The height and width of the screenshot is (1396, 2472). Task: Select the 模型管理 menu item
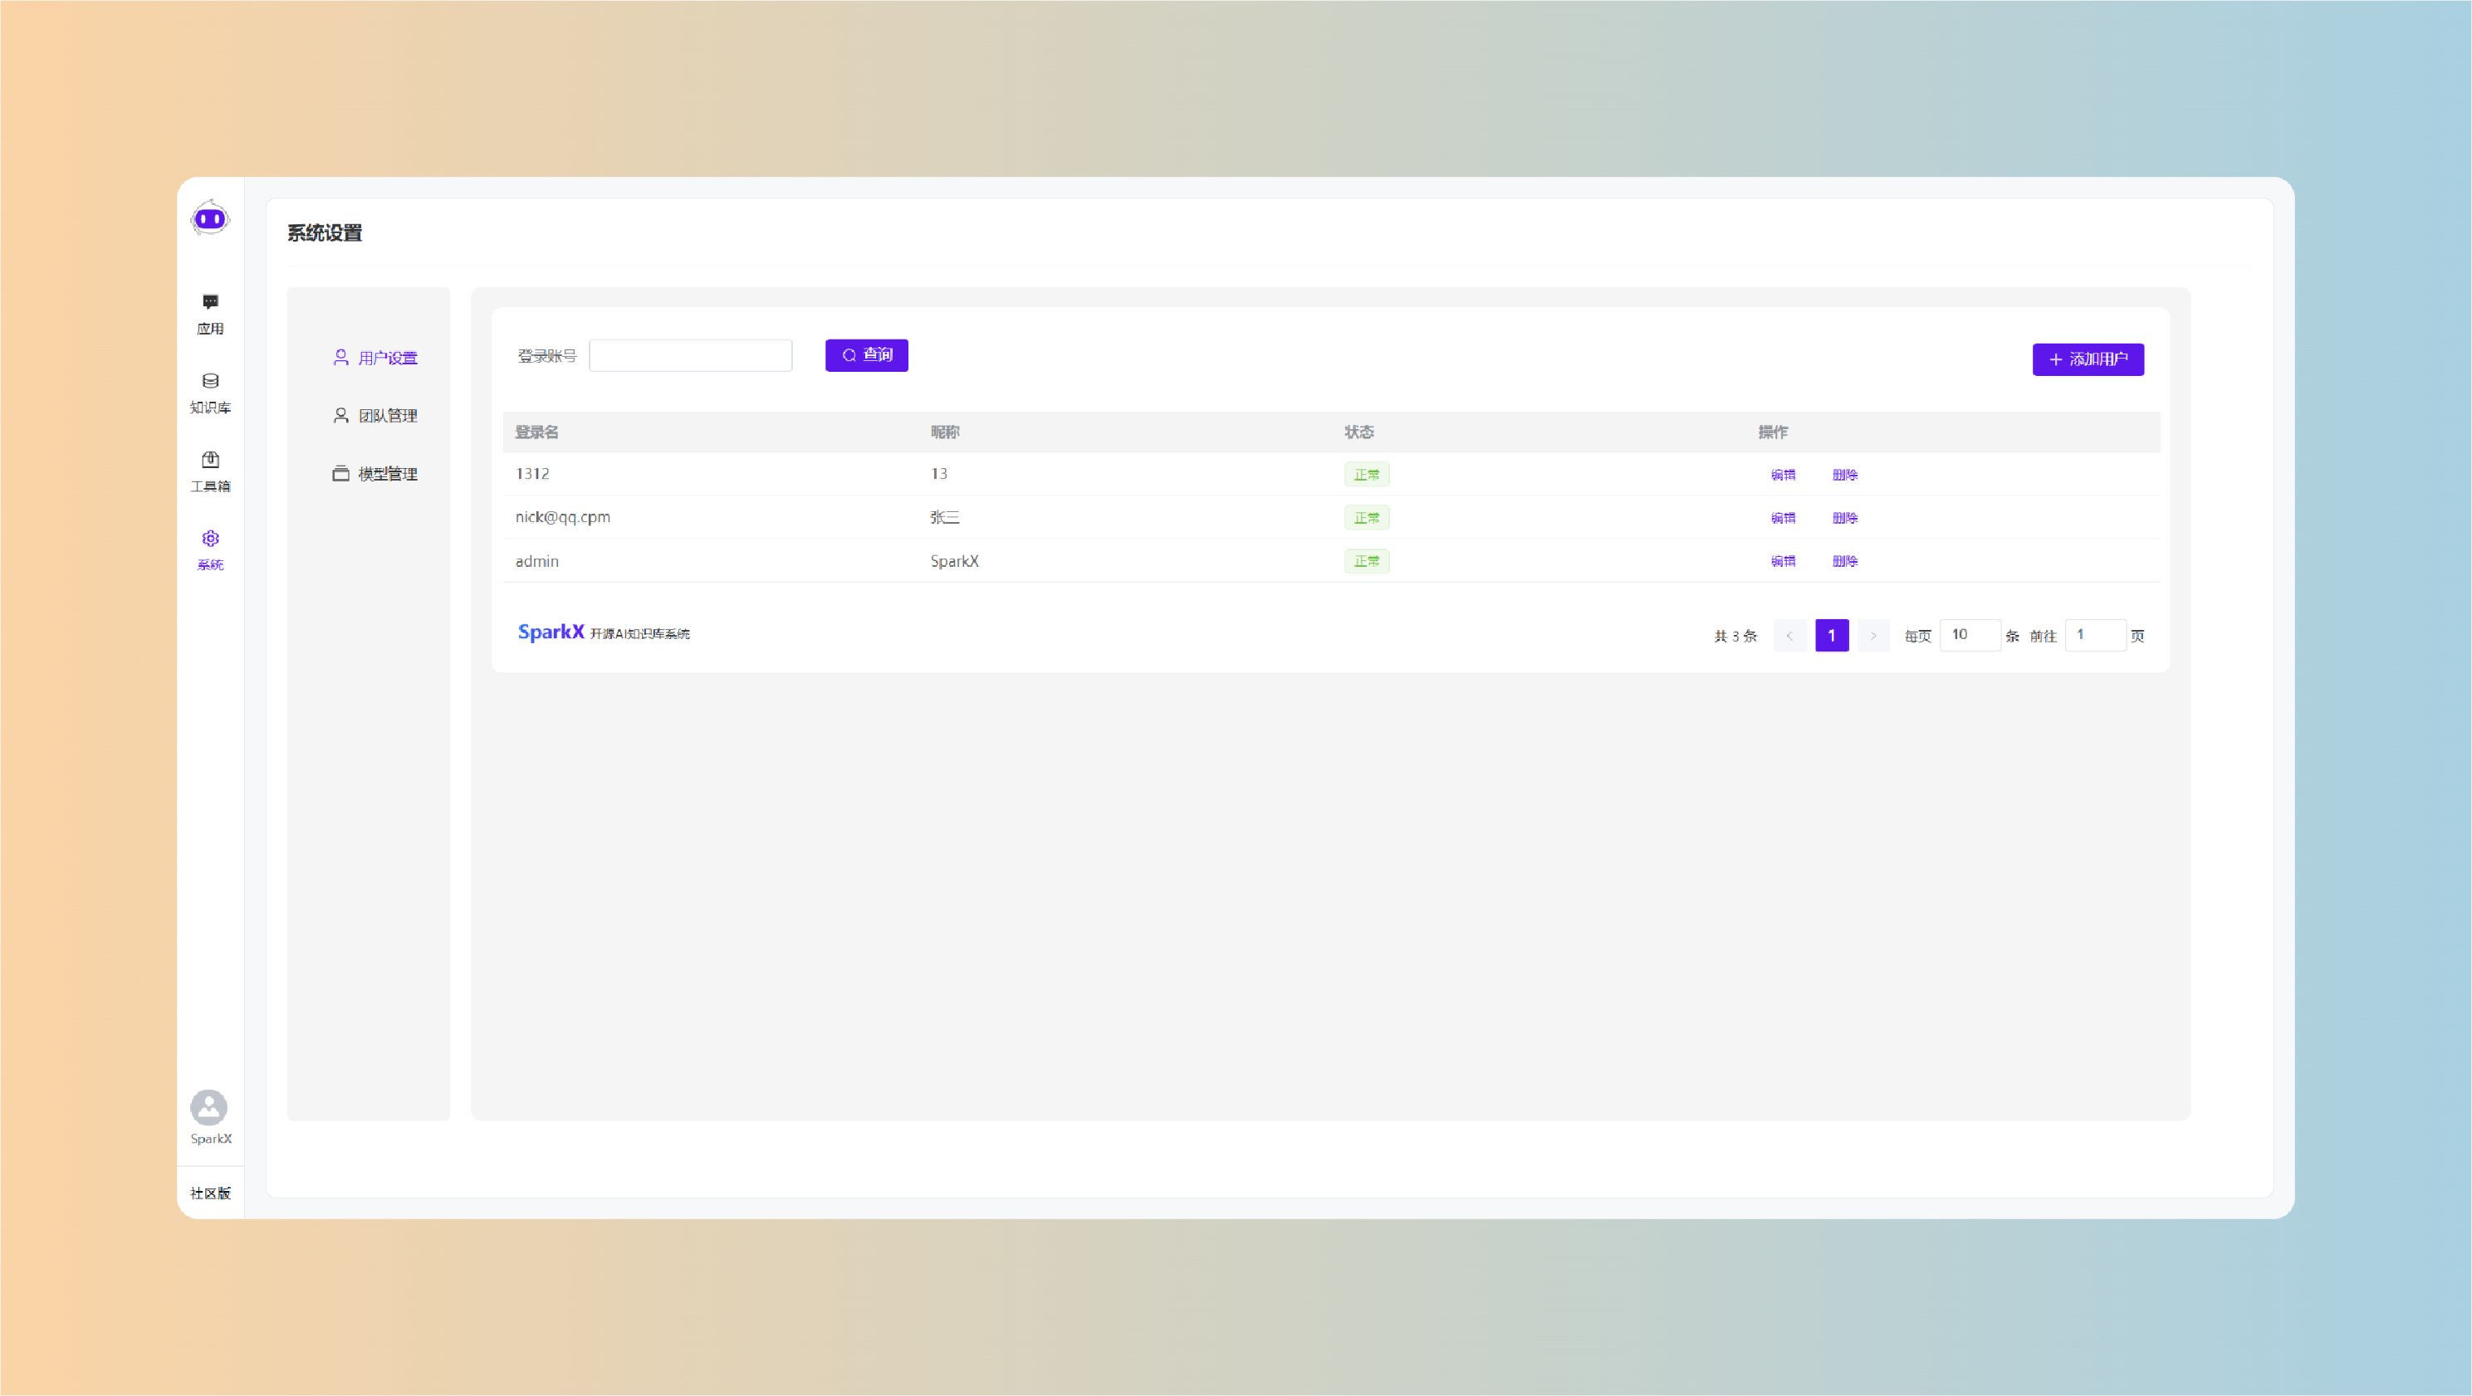click(387, 474)
